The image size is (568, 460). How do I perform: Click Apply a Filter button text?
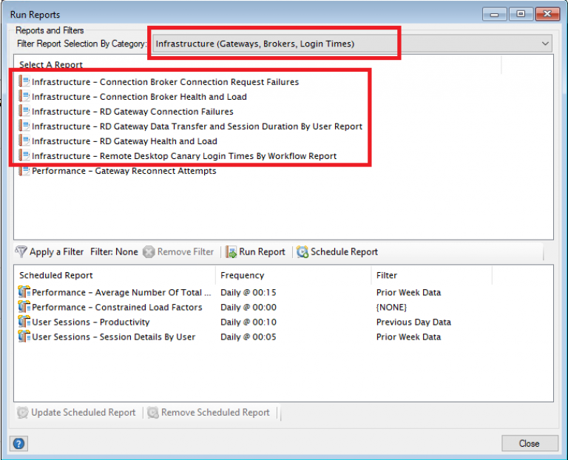pos(56,251)
